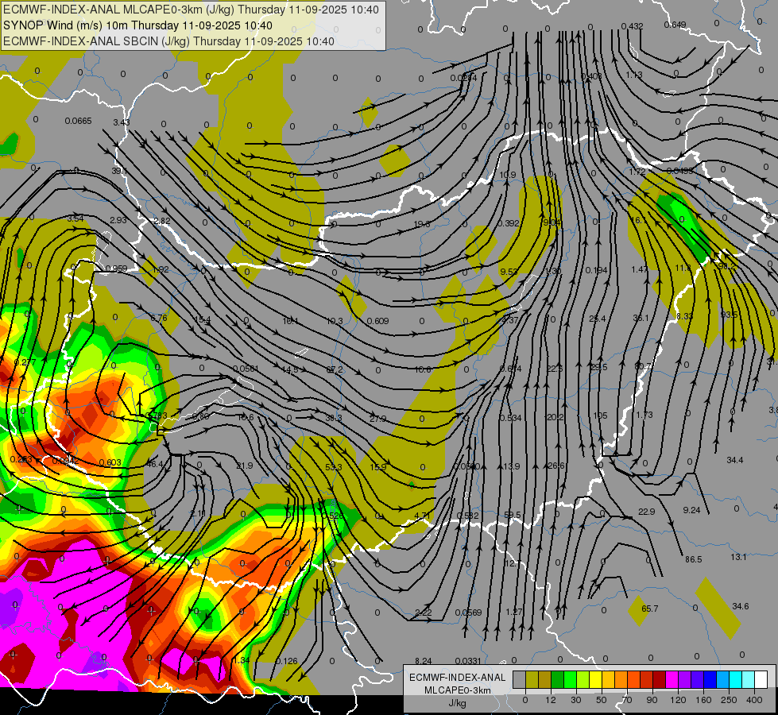Image resolution: width=778 pixels, height=715 pixels.
Task: Click the map value '0.392'
Action: coord(508,223)
